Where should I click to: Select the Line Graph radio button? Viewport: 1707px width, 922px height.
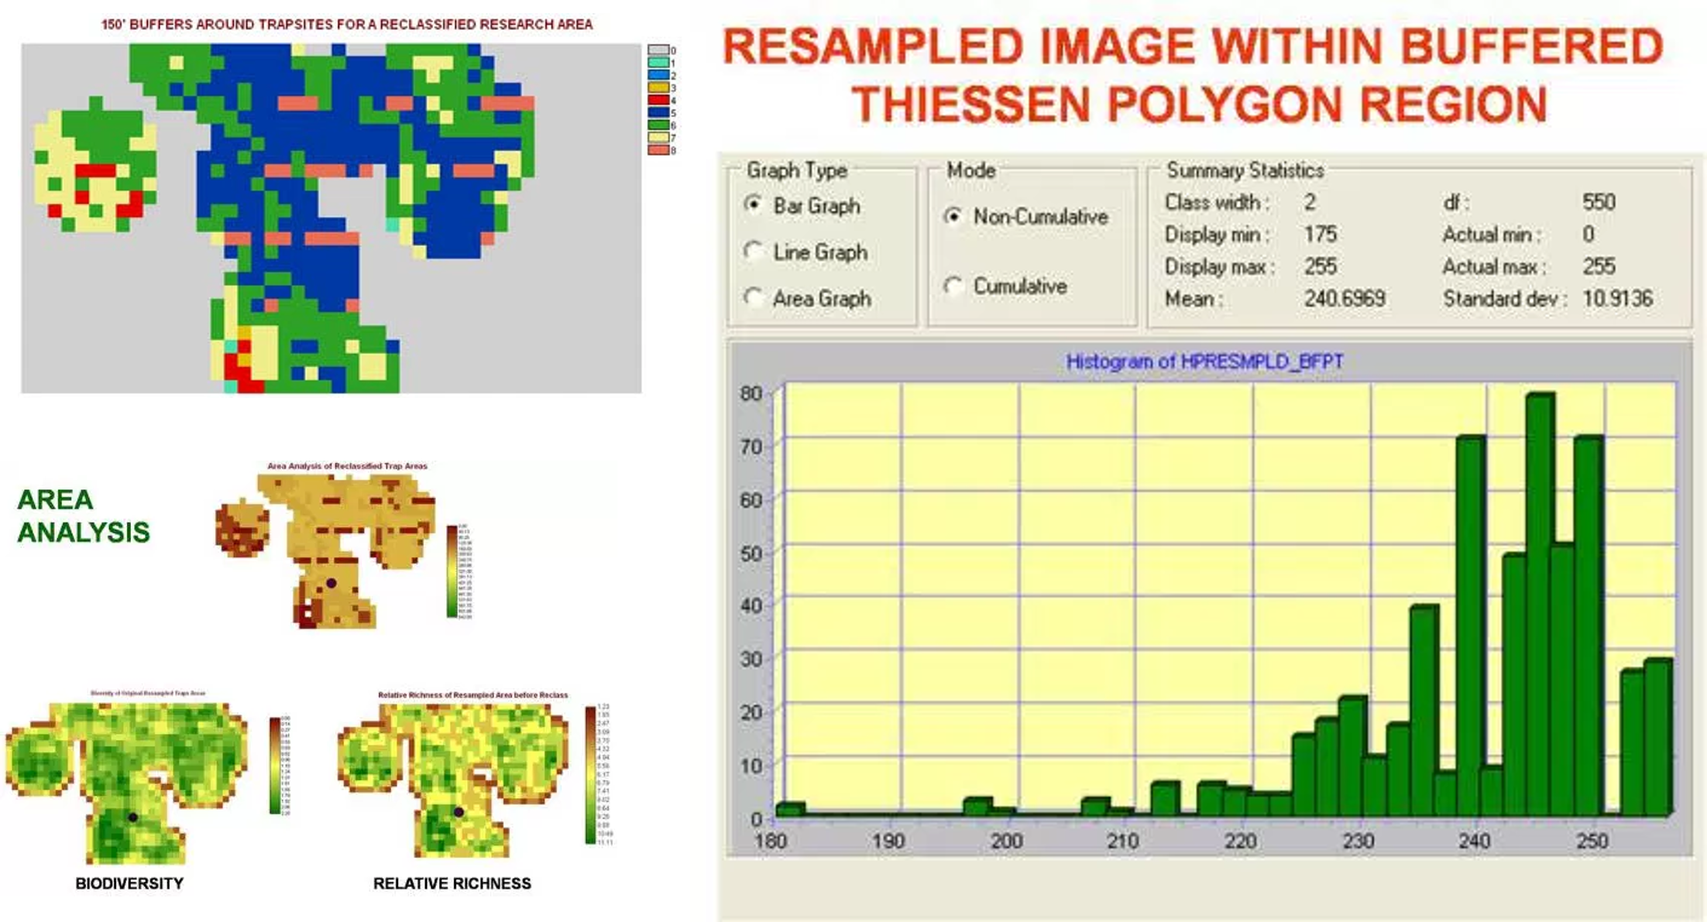pos(752,251)
